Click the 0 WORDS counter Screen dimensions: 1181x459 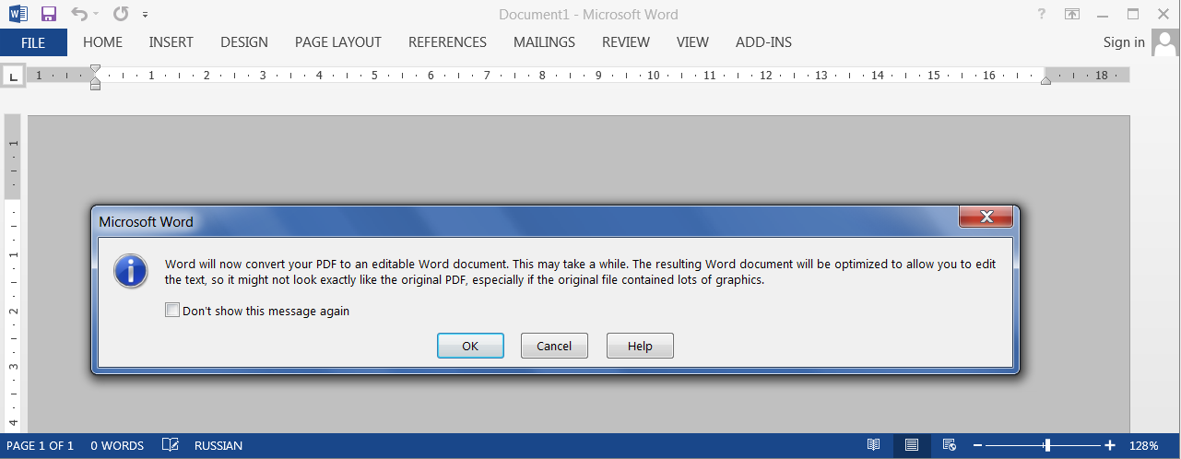[x=117, y=446]
